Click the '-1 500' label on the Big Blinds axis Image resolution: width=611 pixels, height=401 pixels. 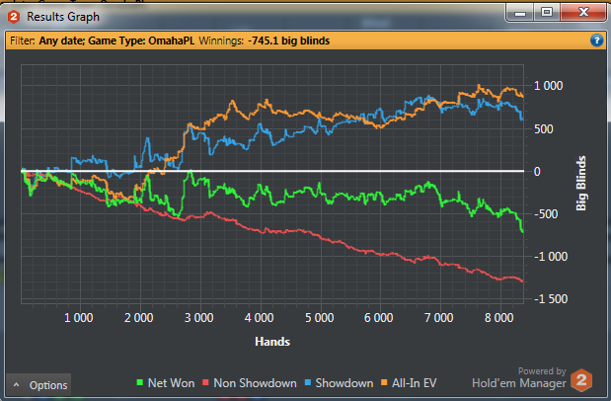coord(551,299)
